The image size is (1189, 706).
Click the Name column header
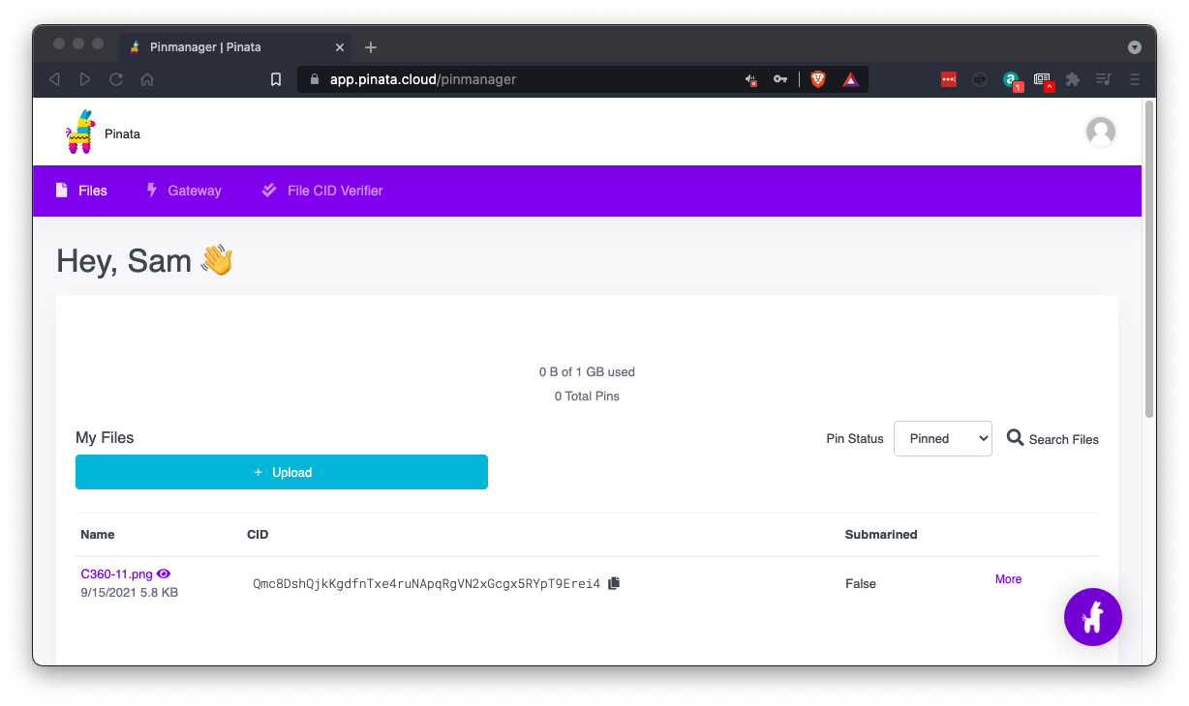coord(98,534)
